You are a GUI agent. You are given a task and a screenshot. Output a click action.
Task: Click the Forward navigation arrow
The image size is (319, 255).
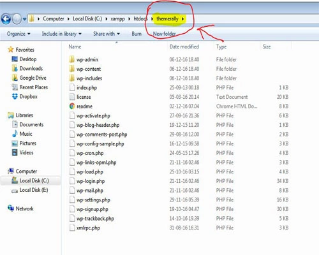tap(17, 18)
